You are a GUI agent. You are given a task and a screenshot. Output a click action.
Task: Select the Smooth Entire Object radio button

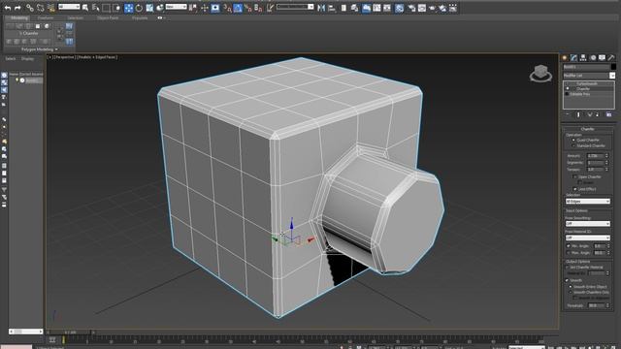pyautogui.click(x=571, y=287)
